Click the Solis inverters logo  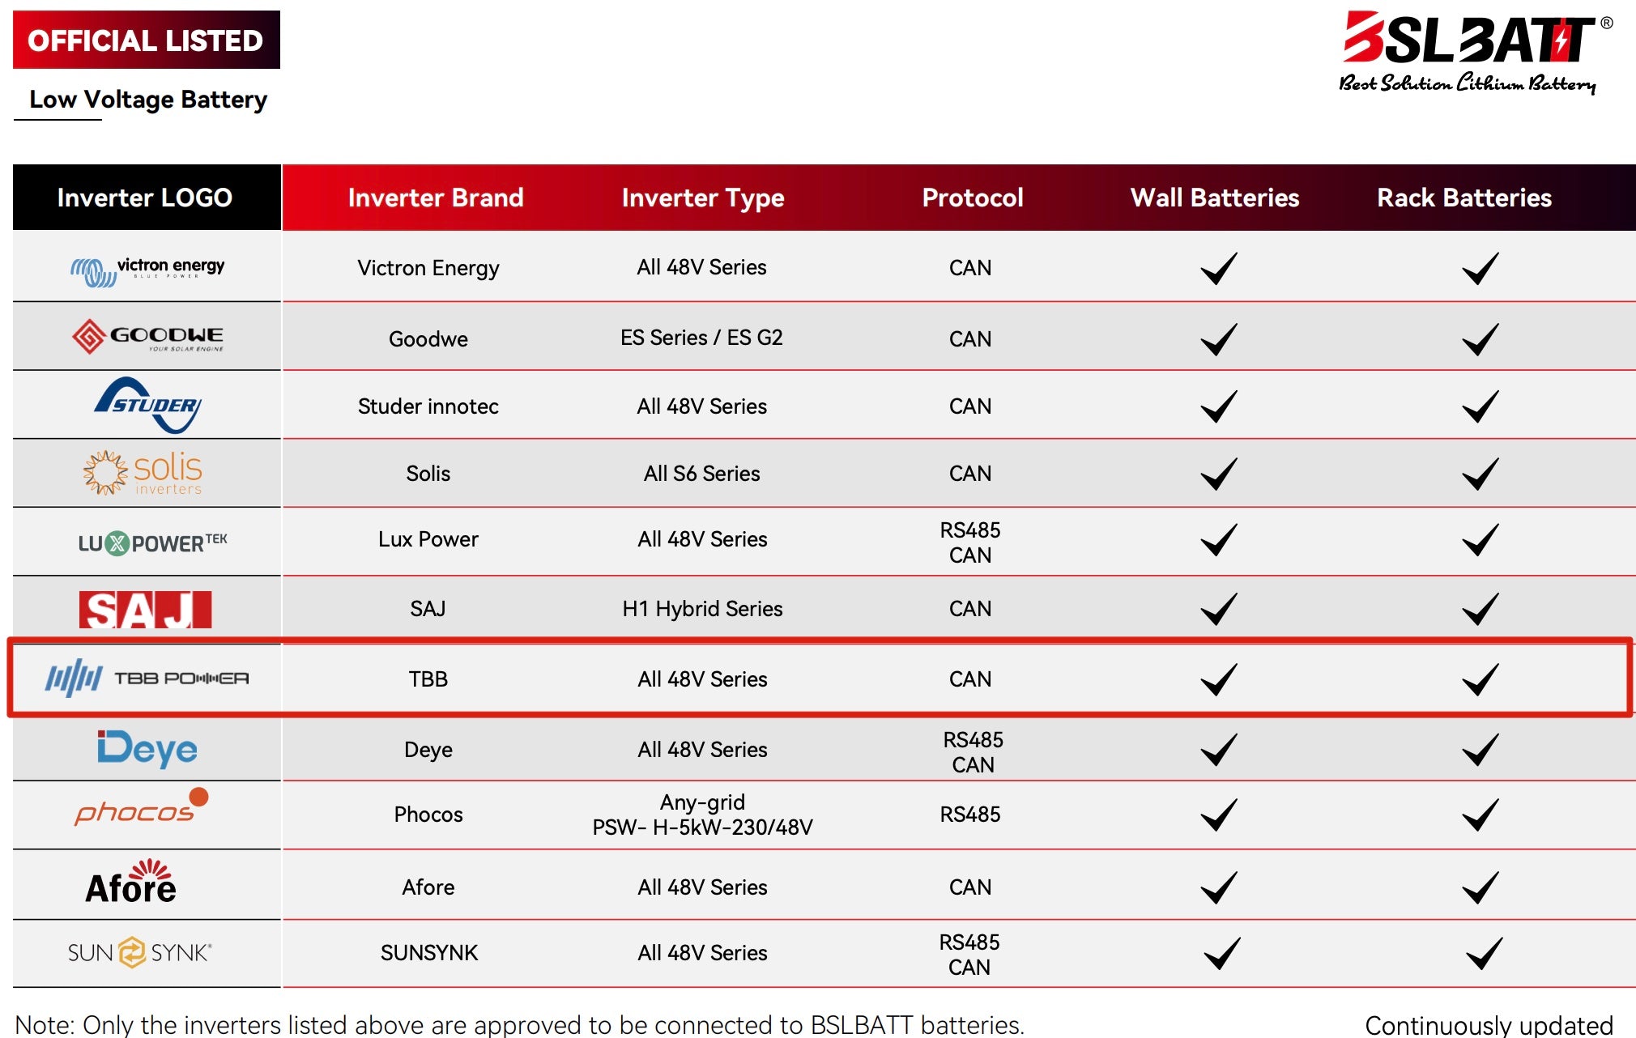[x=143, y=473]
